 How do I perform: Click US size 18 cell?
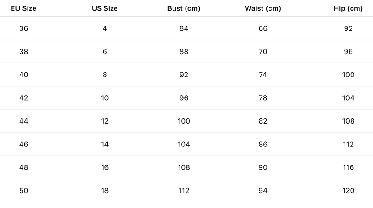click(104, 190)
